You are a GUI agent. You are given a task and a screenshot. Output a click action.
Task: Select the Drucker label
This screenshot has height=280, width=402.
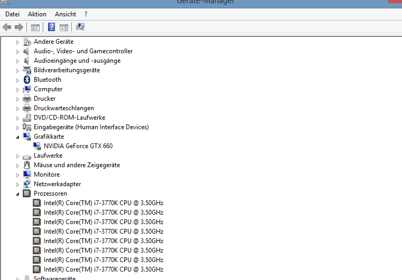tap(44, 99)
